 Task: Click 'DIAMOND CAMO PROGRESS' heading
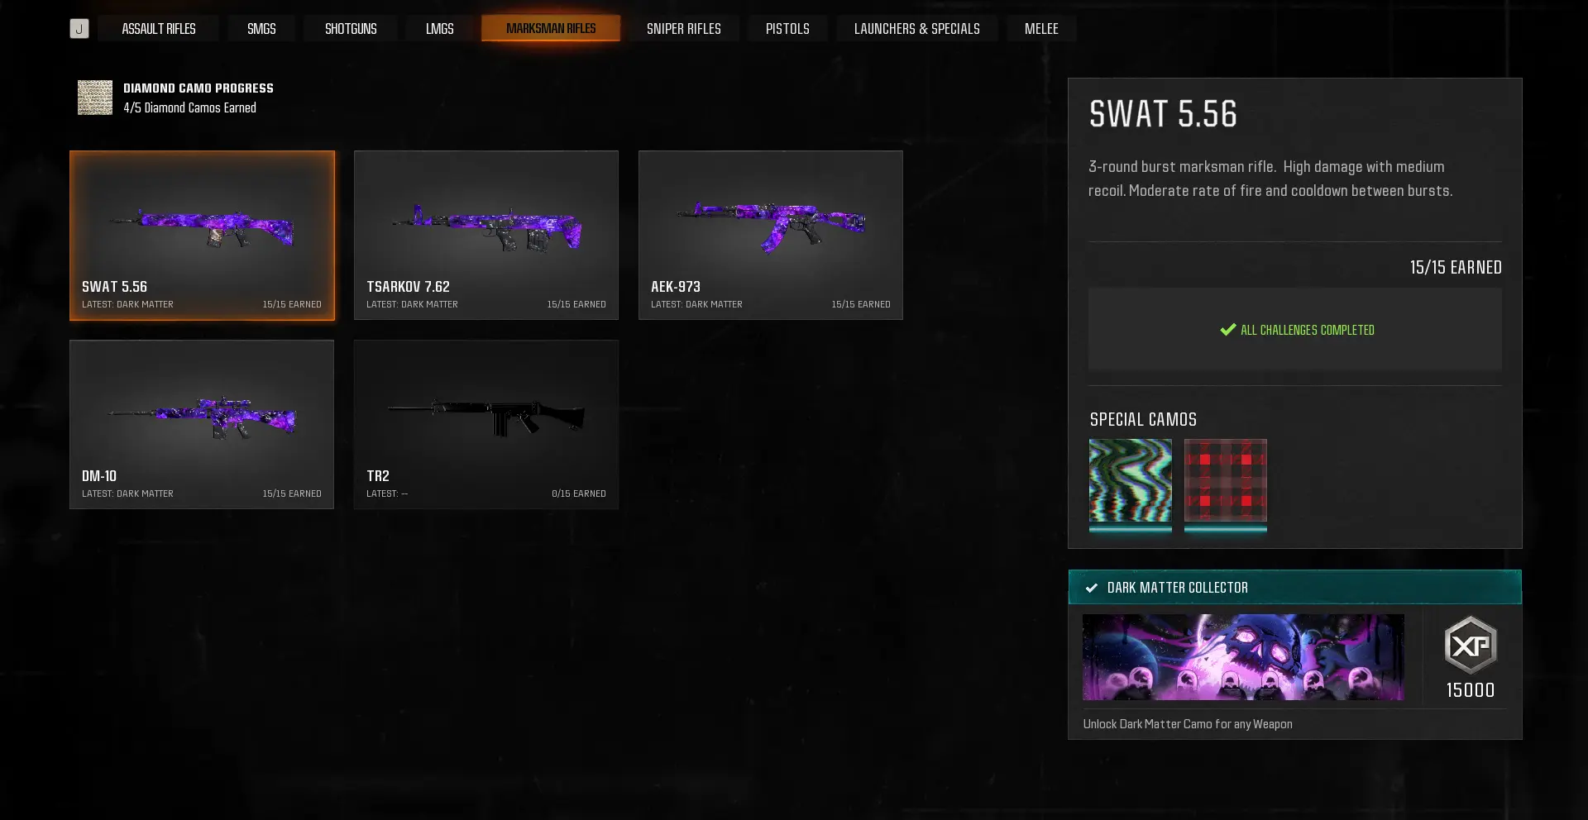[198, 88]
